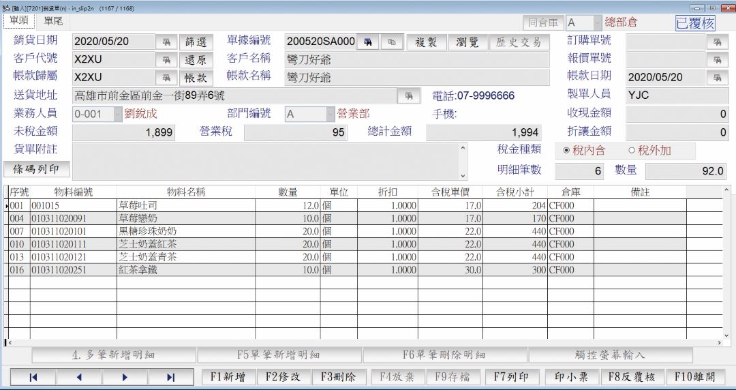Select the row 黑糖珍珠奶奶
This screenshot has width=736, height=390.
coord(363,231)
